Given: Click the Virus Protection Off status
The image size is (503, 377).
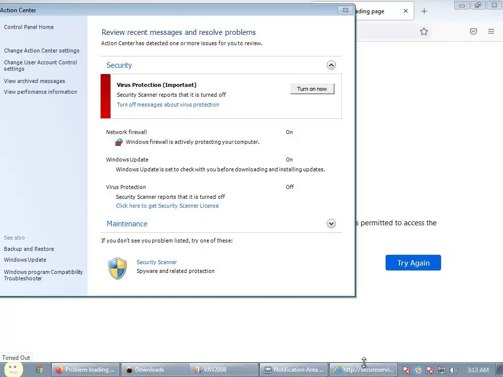Looking at the screenshot, I should click(290, 187).
